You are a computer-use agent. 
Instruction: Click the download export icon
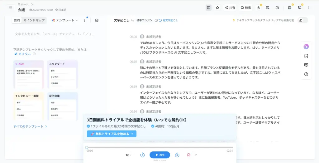[x=258, y=8]
